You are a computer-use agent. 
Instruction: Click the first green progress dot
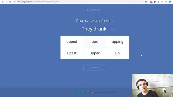pos(73,92)
